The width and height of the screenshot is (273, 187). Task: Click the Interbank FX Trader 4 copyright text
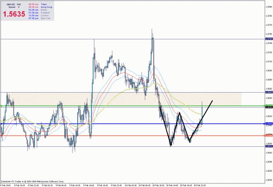(x=33, y=181)
